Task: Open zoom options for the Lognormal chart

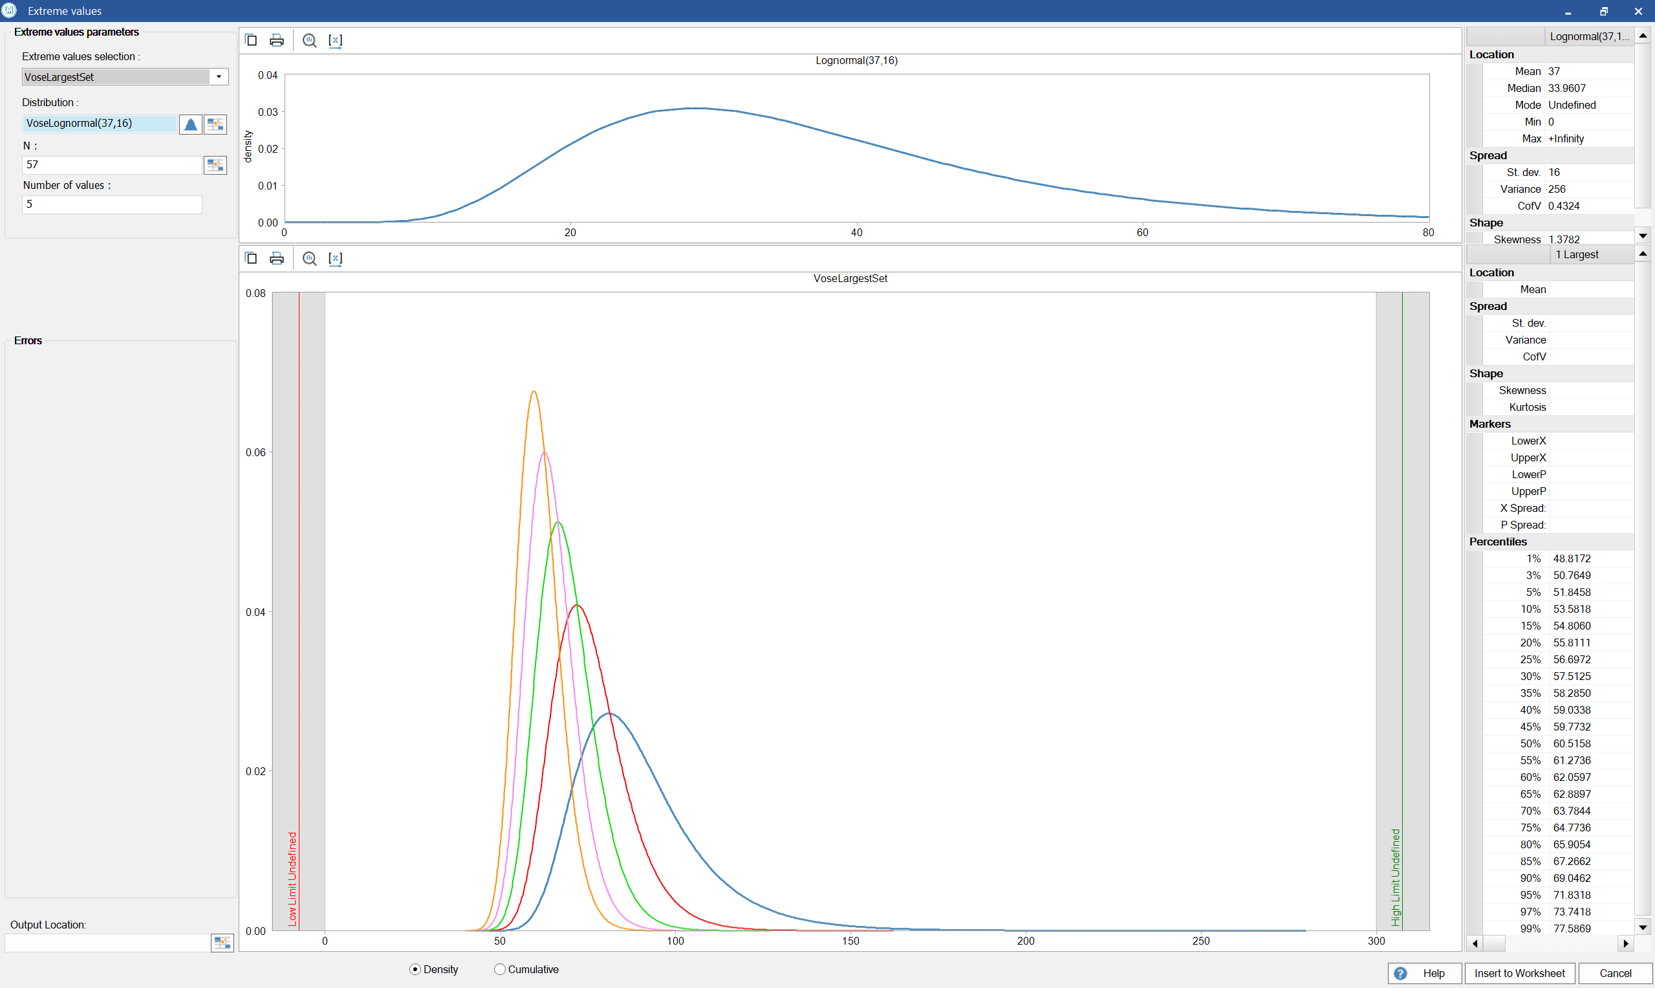Action: (309, 40)
